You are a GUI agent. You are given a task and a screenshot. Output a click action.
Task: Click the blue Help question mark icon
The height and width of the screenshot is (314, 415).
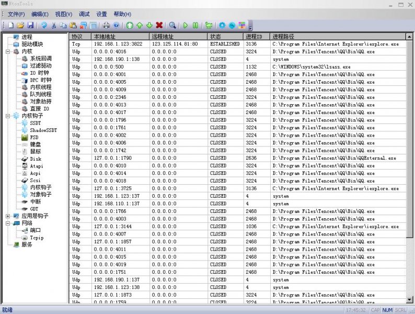coord(116,26)
